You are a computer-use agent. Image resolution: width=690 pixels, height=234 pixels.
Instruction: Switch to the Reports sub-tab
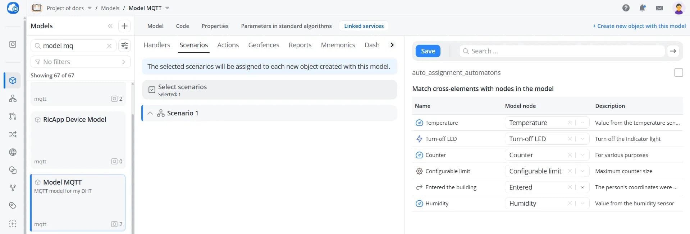pos(300,45)
